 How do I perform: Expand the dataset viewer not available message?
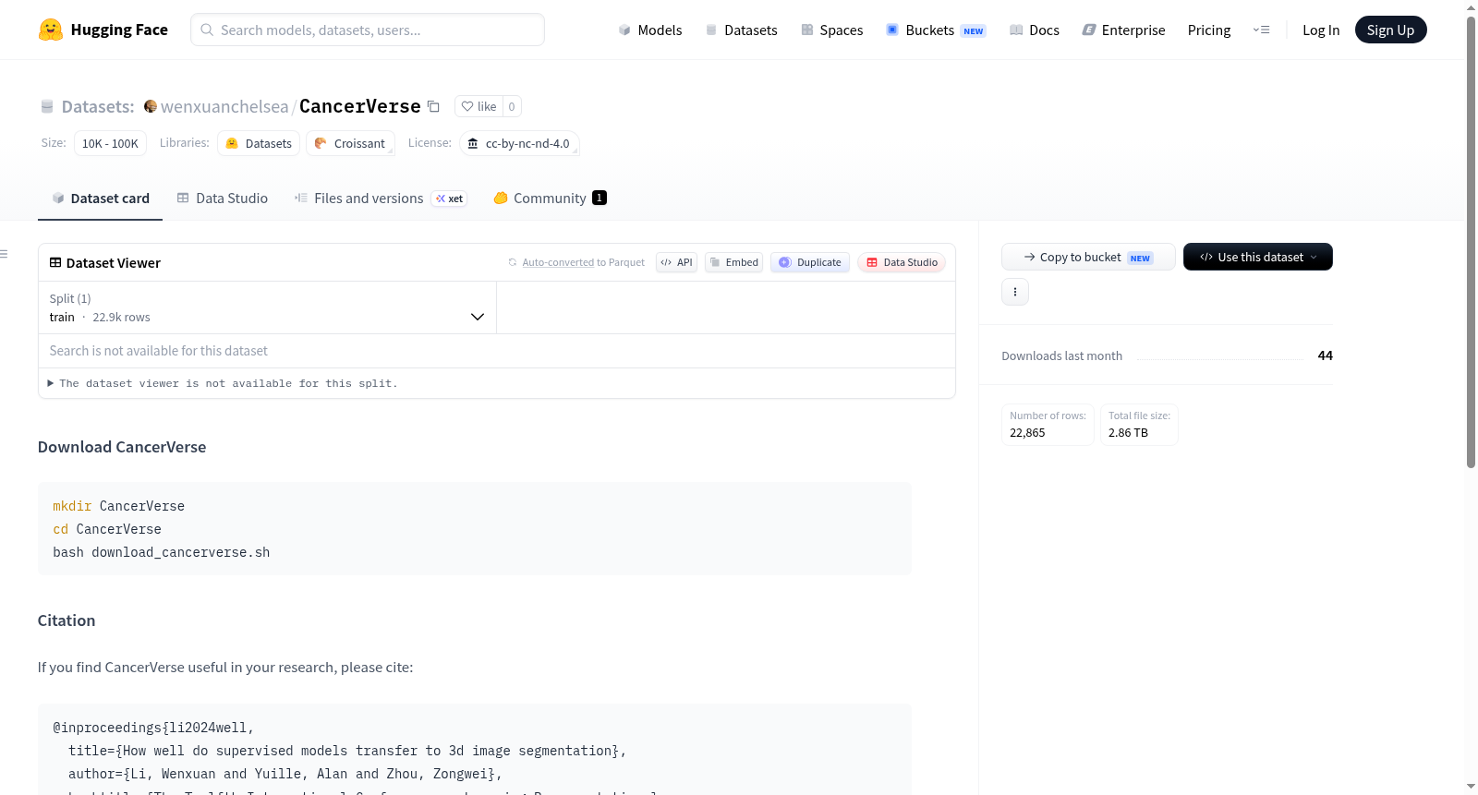223,383
